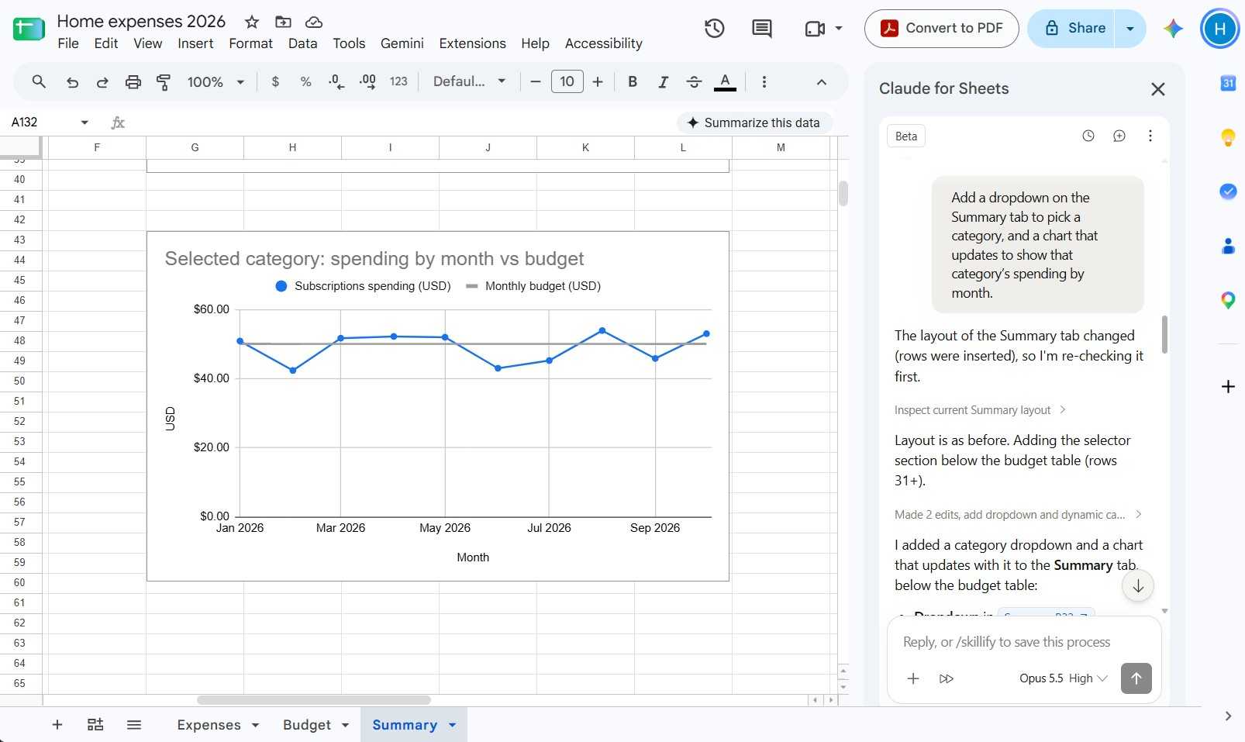Screen dimensions: 1245x742
Task: Open the font family dropdown
Action: coord(469,81)
